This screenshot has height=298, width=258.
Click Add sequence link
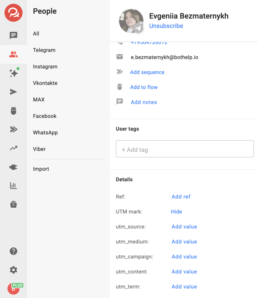point(147,72)
